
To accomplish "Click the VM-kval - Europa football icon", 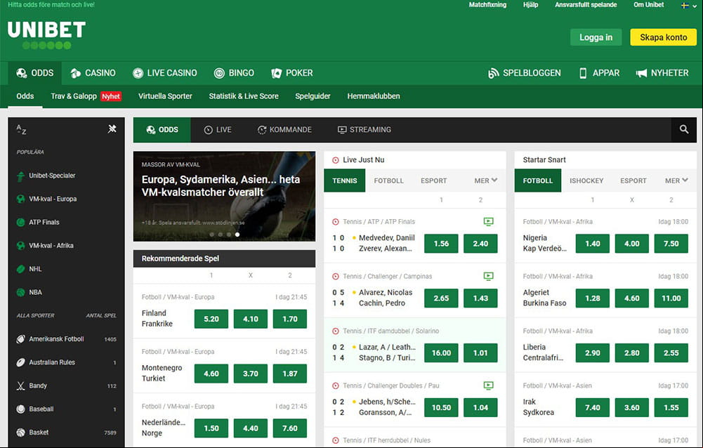I will 20,199.
